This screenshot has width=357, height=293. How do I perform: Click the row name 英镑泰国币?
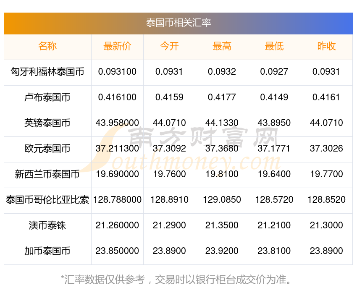[x=47, y=123]
